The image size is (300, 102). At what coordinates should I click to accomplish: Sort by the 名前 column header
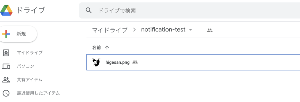pos(97,47)
